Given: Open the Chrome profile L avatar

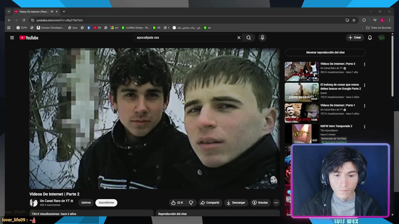Looking at the screenshot, I should (382, 20).
